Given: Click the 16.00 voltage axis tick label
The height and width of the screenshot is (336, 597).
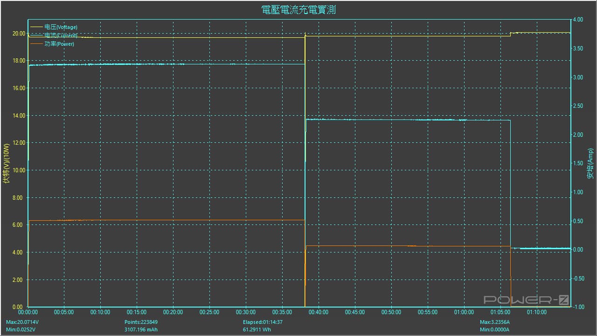Looking at the screenshot, I should coord(19,88).
